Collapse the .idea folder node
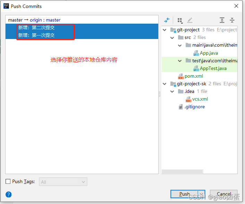The width and height of the screenshot is (245, 204). 172,92
